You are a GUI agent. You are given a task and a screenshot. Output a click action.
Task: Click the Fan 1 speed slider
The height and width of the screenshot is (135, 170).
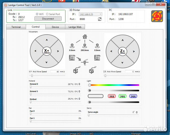pyautogui.click(x=55, y=121)
